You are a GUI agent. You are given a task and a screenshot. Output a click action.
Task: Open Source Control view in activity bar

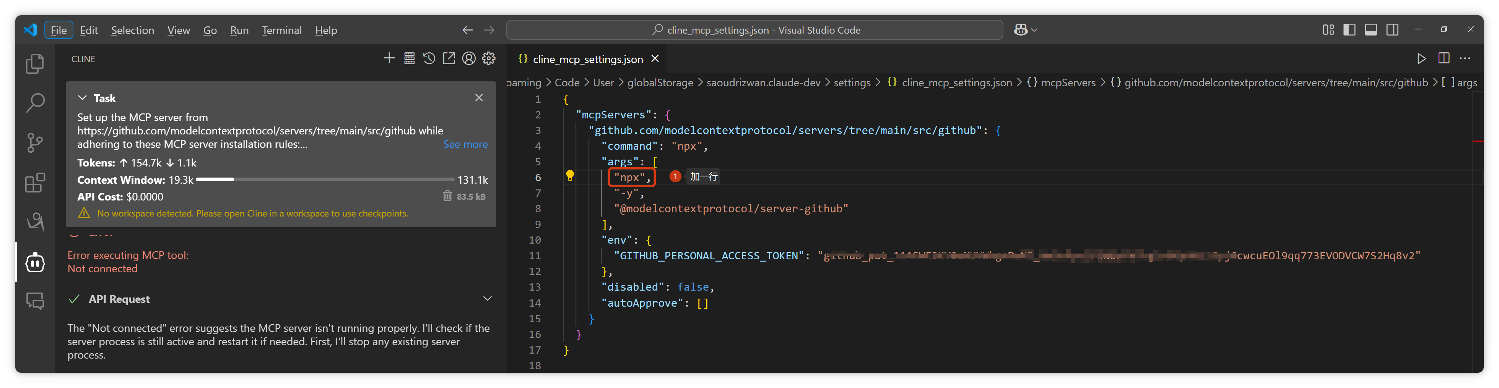tap(35, 143)
